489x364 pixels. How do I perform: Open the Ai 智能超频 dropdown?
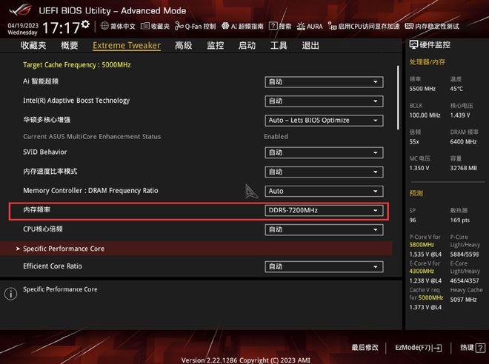pyautogui.click(x=323, y=82)
